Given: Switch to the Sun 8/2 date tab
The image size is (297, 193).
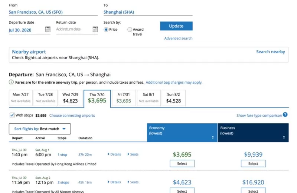Looking at the screenshot, I should [173, 98].
